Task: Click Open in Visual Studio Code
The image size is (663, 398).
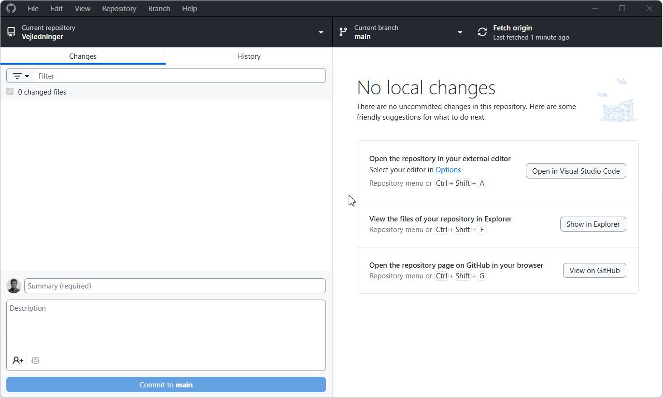Action: pos(576,171)
